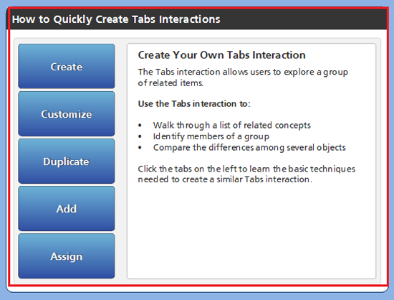Click the 'Create Your Own Tabs Interaction' heading

221,55
